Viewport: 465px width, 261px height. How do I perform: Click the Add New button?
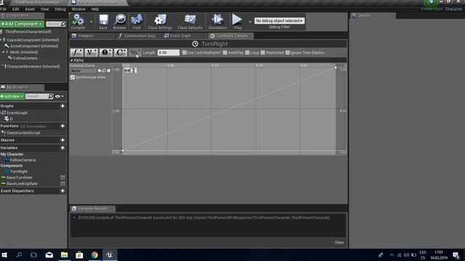(x=12, y=96)
